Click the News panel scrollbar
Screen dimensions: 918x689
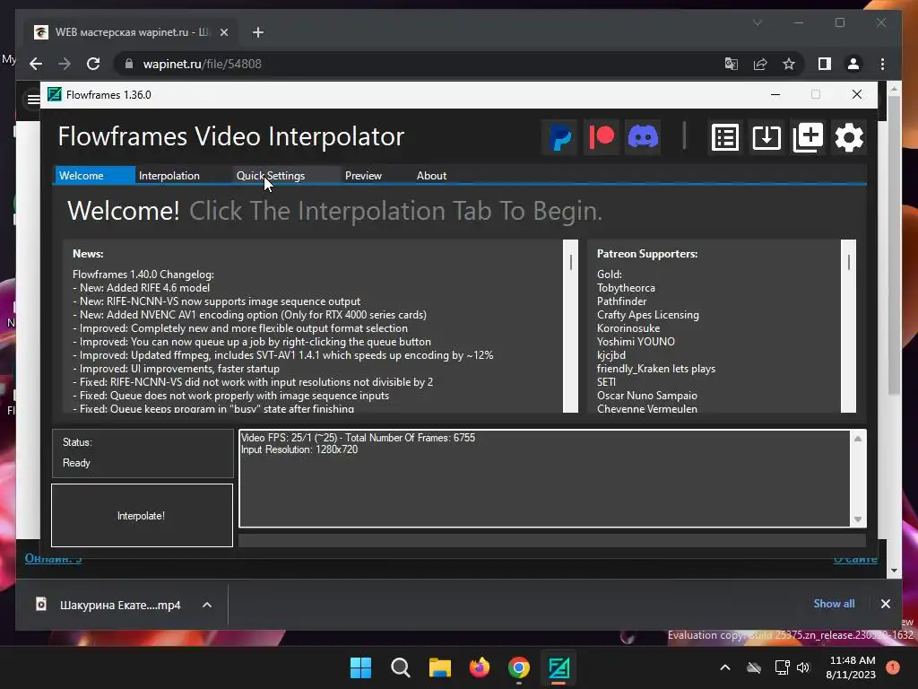(570, 326)
